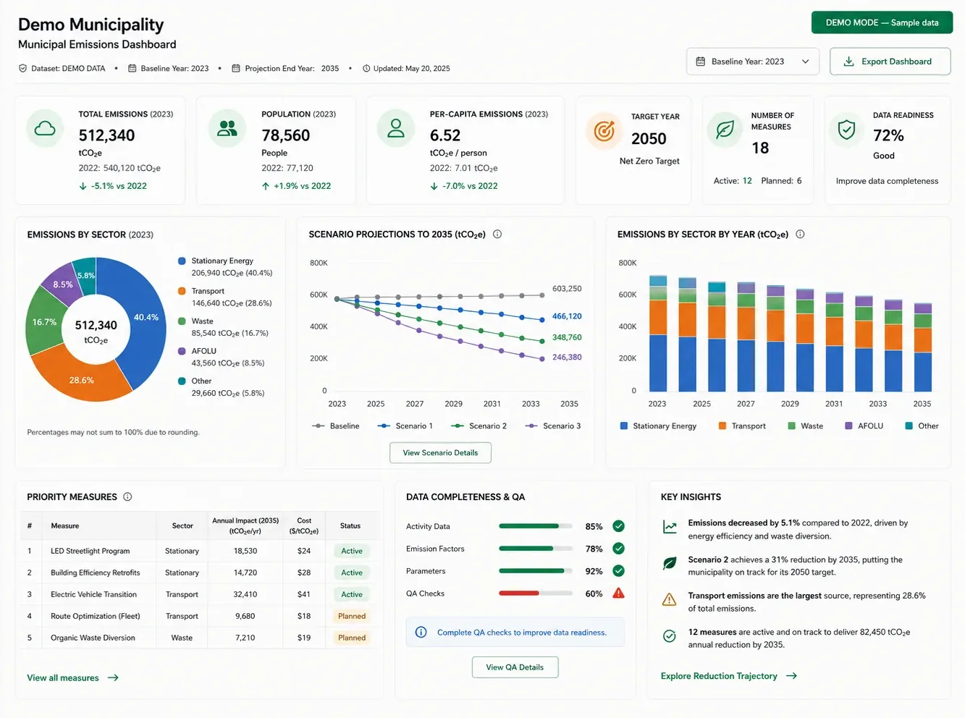Select Building Efficiency Retrofits row

coord(198,573)
